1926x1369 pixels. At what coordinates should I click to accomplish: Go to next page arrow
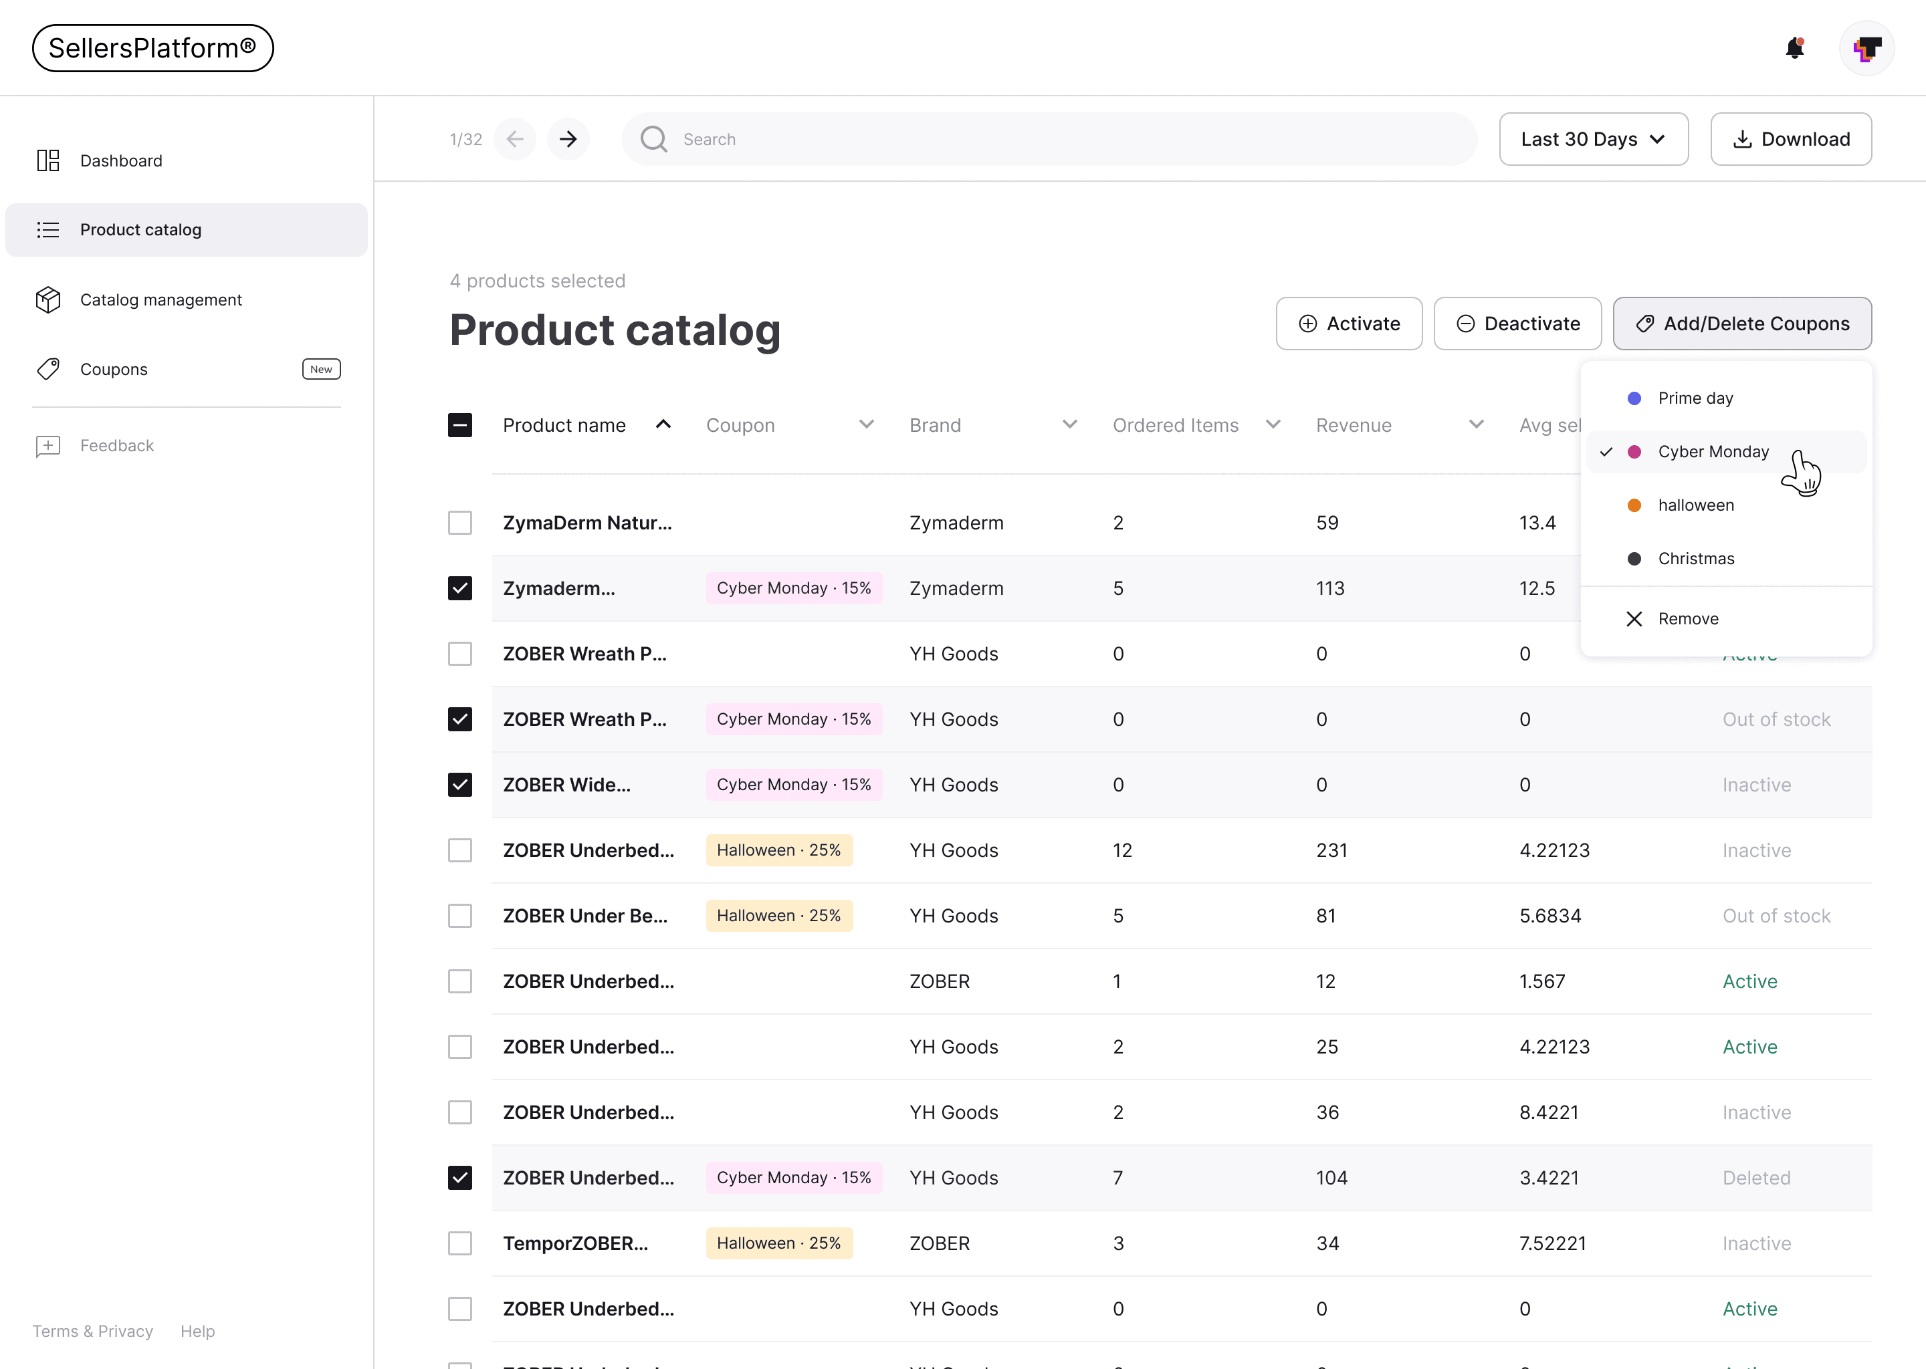click(x=568, y=139)
